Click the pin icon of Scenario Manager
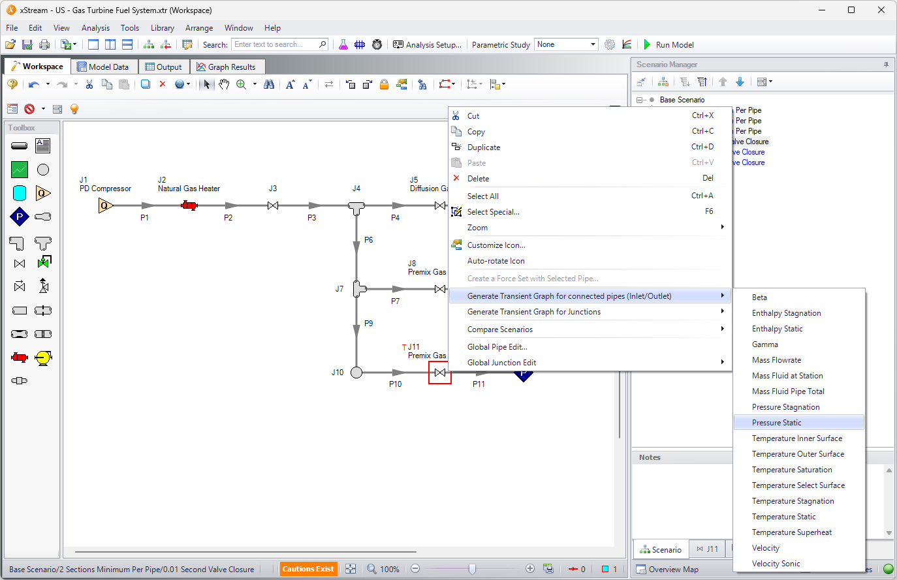The image size is (897, 580). (886, 65)
